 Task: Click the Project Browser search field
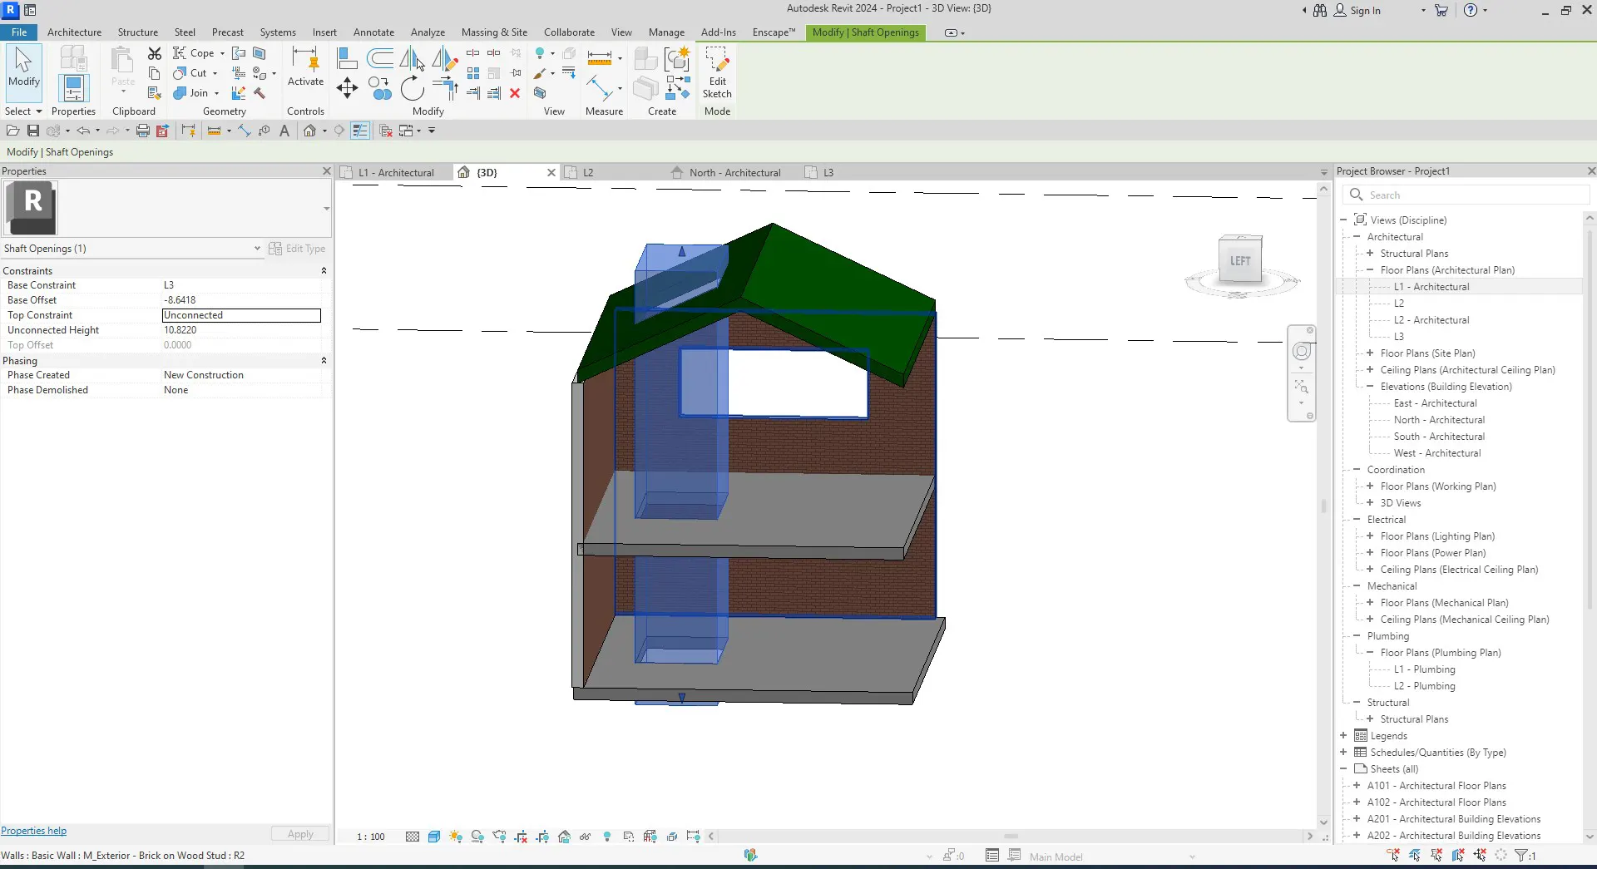(x=1466, y=195)
